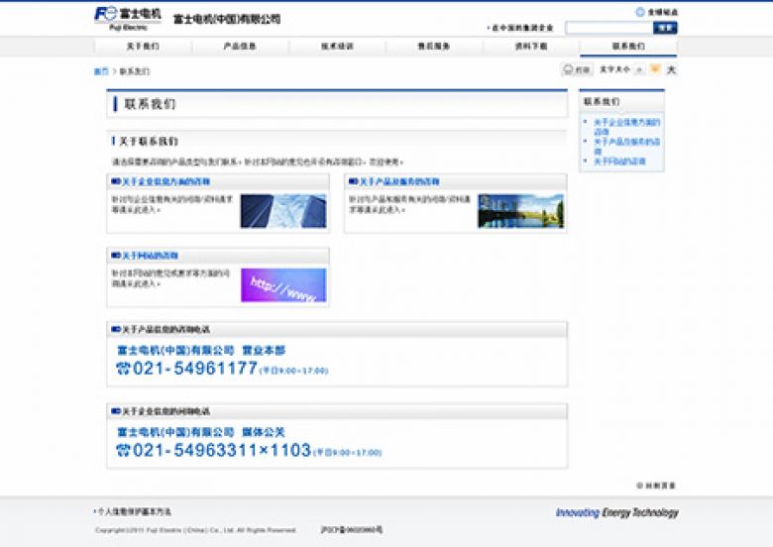Click the back to top link above footer

[x=656, y=486]
